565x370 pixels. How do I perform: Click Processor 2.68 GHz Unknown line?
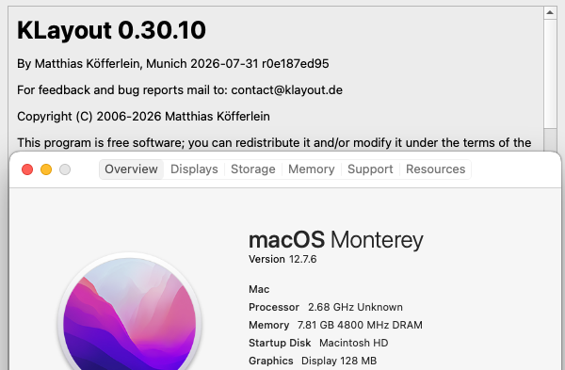pyautogui.click(x=326, y=307)
